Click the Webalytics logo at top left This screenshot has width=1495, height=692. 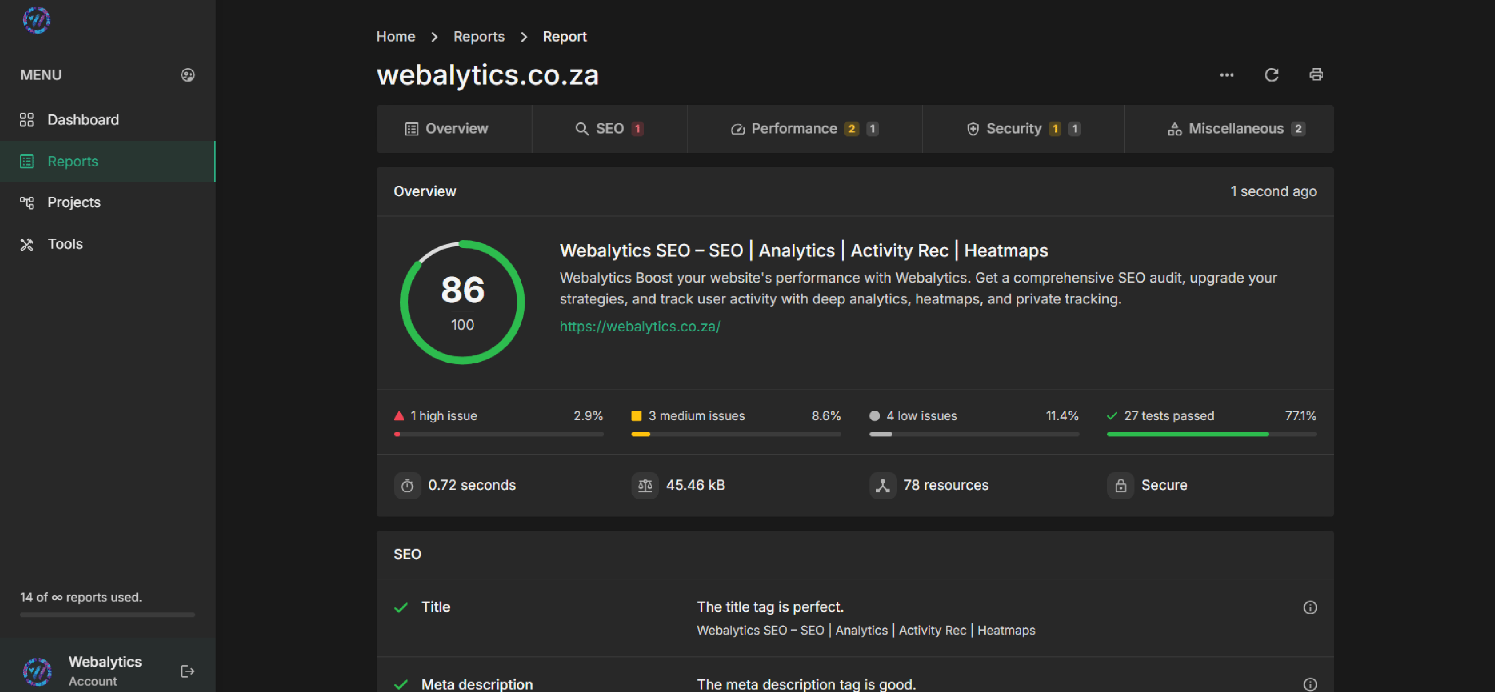point(37,20)
